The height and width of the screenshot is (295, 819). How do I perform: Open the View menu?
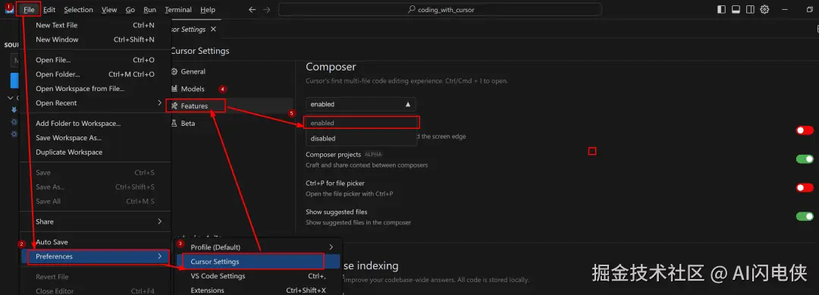pyautogui.click(x=109, y=9)
